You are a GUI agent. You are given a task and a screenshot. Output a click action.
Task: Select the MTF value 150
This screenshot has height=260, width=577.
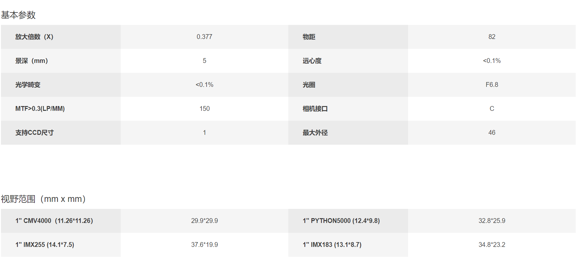pyautogui.click(x=204, y=109)
